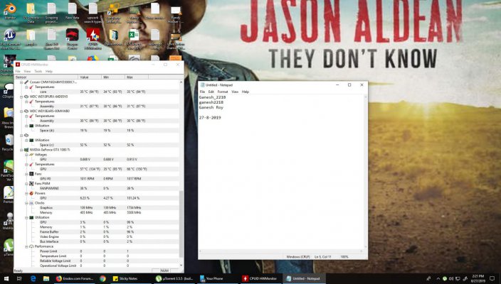
Task: Open the Tools menu in HWMonitor
Action: [x=38, y=72]
